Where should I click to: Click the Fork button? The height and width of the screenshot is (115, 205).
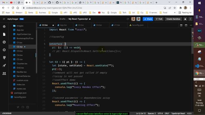pyautogui.click(x=159, y=19)
